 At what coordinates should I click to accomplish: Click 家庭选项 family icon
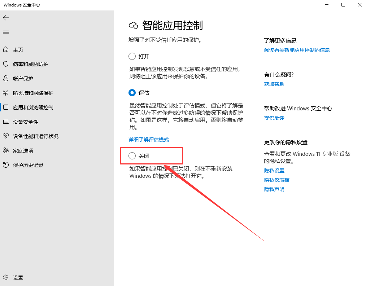point(6,151)
